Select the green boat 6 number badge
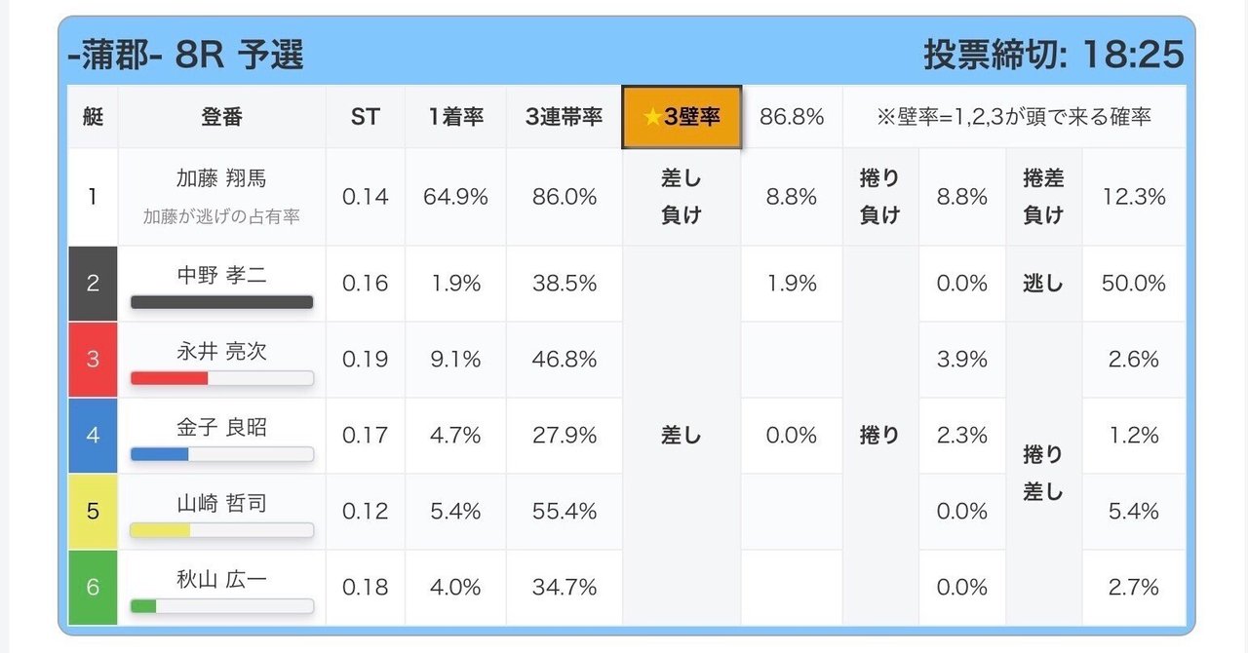 (x=93, y=587)
